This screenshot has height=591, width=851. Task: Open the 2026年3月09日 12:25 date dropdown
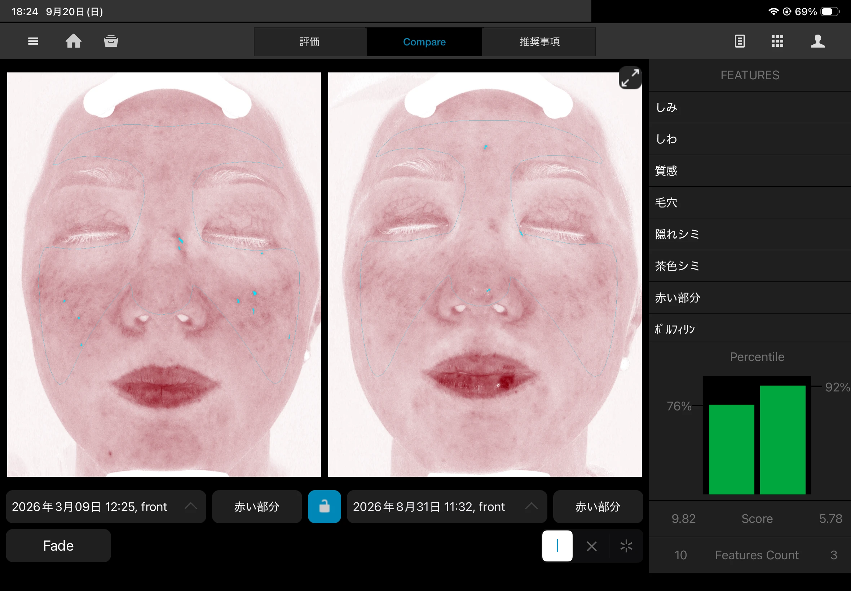coord(106,507)
